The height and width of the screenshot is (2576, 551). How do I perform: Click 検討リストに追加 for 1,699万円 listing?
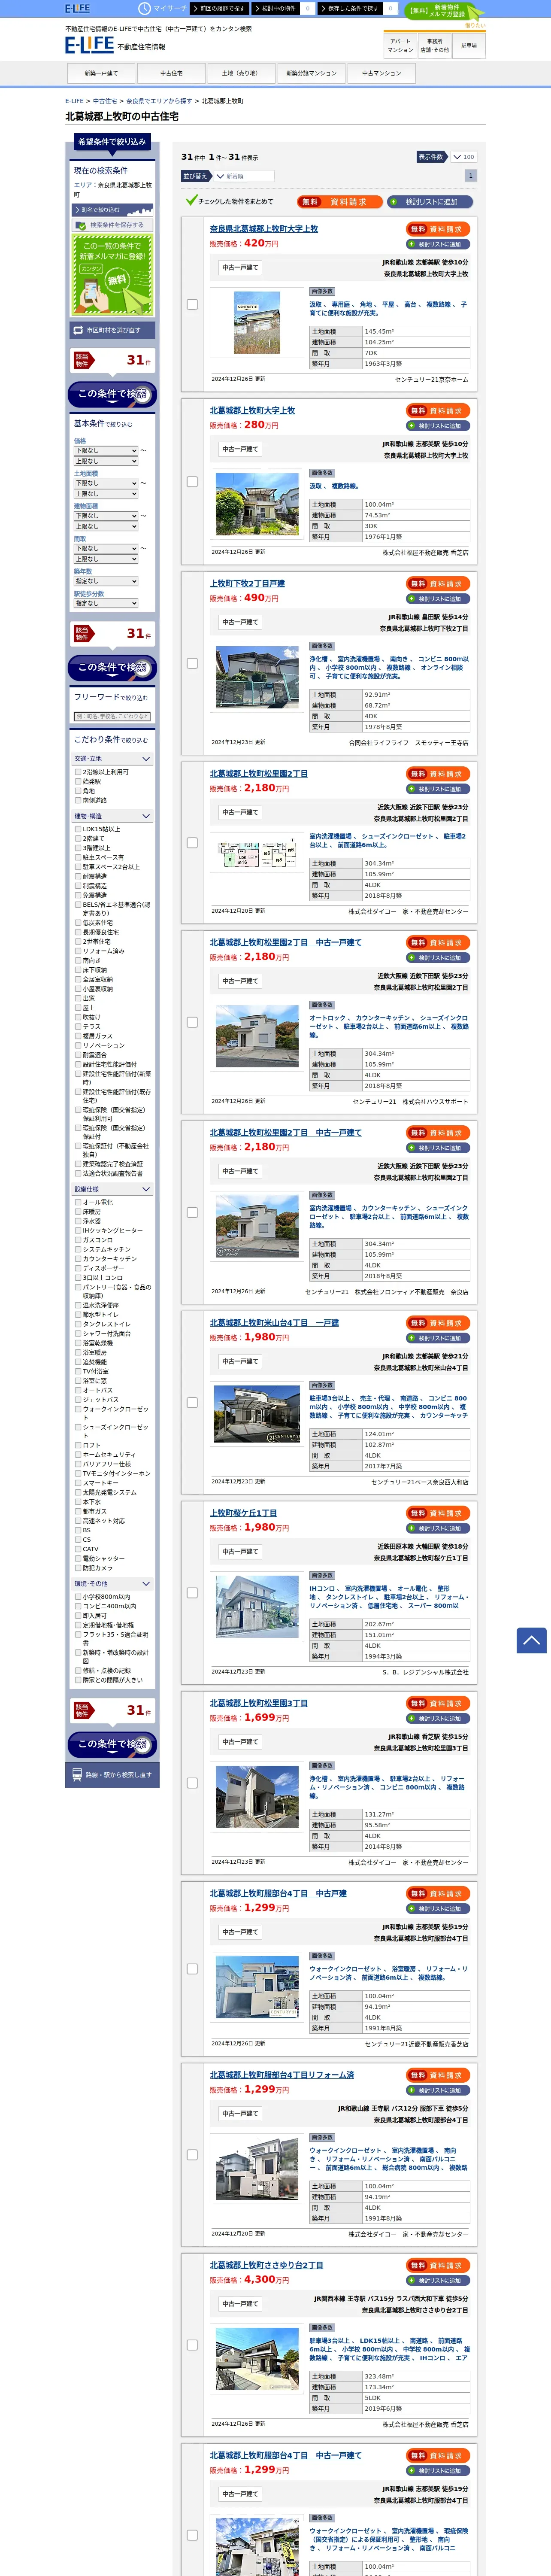438,1718
